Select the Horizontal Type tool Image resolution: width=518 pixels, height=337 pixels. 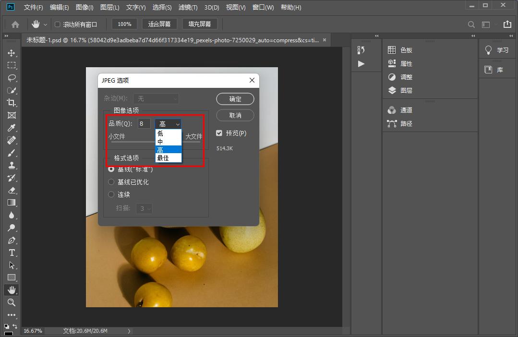pos(11,253)
